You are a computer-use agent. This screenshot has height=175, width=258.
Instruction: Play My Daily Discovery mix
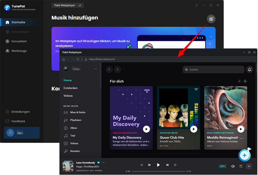pyautogui.click(x=146, y=129)
